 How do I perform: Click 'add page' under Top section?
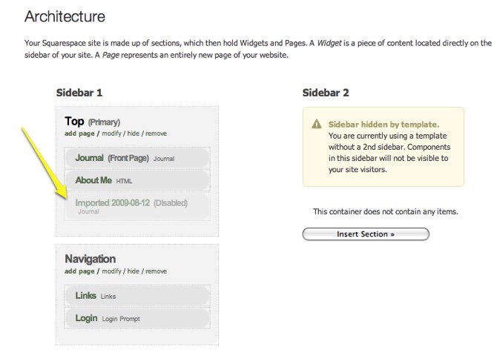(80, 133)
